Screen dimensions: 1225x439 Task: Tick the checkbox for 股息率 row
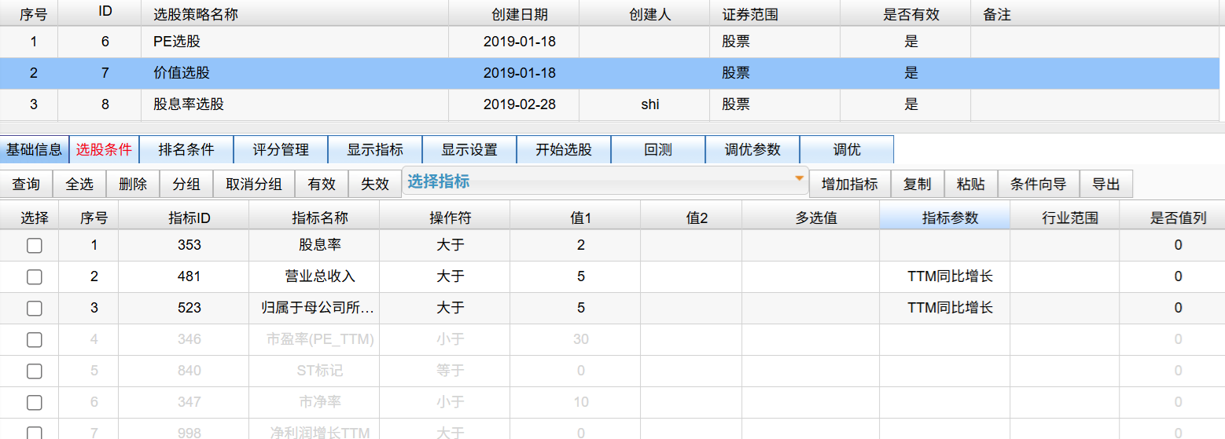(x=34, y=246)
